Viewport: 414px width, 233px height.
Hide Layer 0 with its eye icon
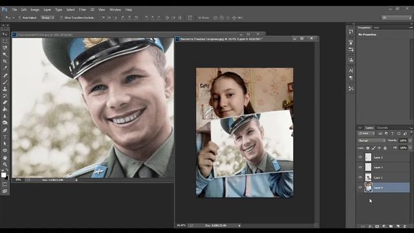[360, 187]
